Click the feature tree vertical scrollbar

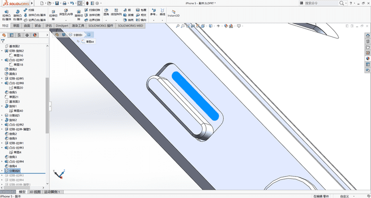click(x=47, y=105)
